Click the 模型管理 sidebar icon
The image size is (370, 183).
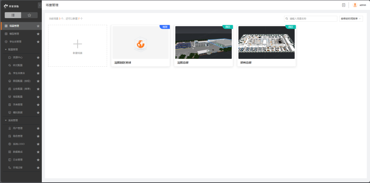pos(6,34)
